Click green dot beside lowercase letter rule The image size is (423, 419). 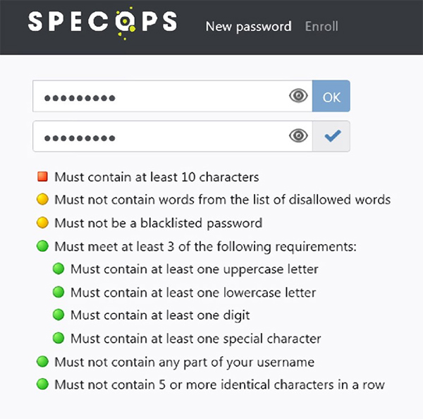(59, 292)
